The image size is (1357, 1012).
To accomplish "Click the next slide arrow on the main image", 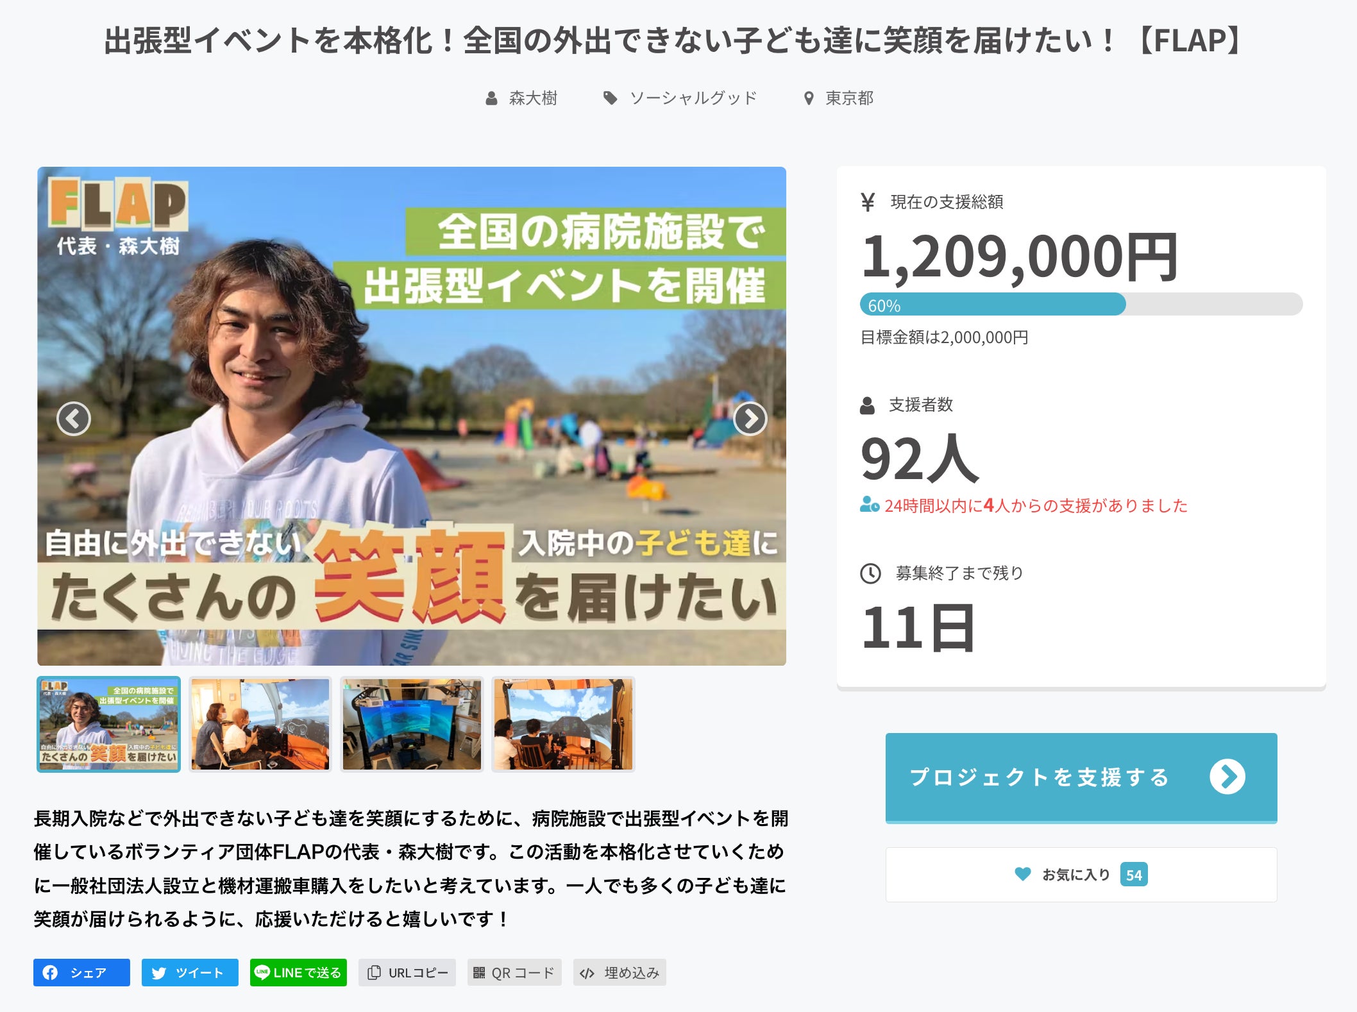I will 750,419.
